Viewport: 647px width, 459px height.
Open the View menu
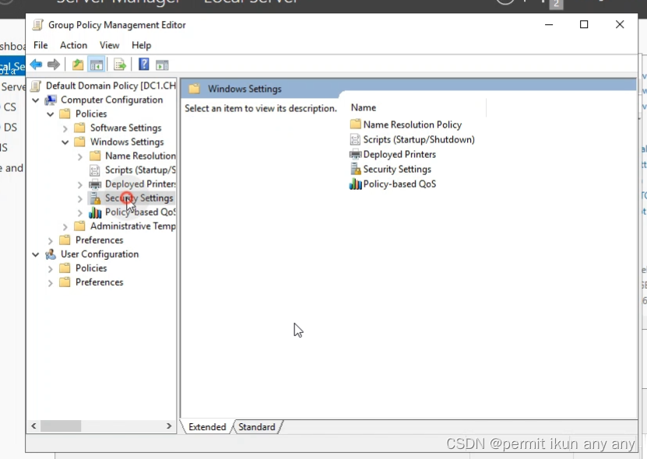tap(109, 45)
